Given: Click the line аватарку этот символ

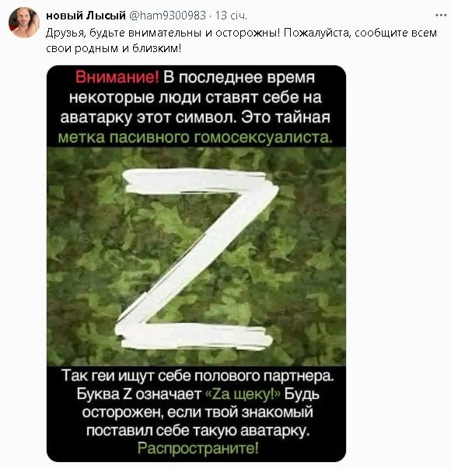Looking at the screenshot, I should (x=195, y=117).
